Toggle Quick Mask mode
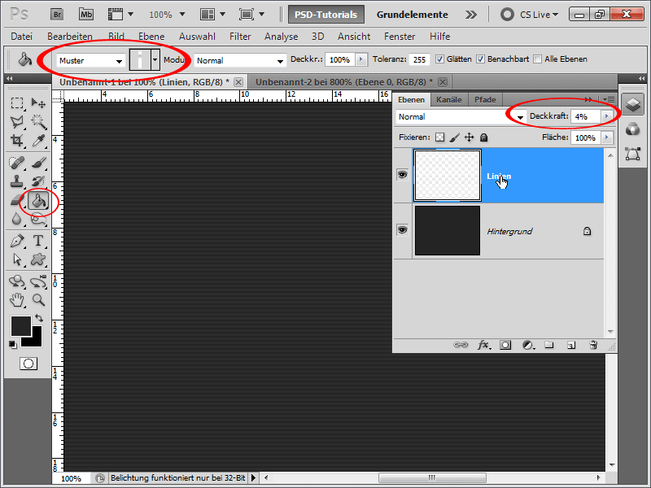 pos(28,364)
